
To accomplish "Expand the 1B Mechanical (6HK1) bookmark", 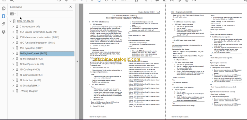I will click(x=13, y=59).
